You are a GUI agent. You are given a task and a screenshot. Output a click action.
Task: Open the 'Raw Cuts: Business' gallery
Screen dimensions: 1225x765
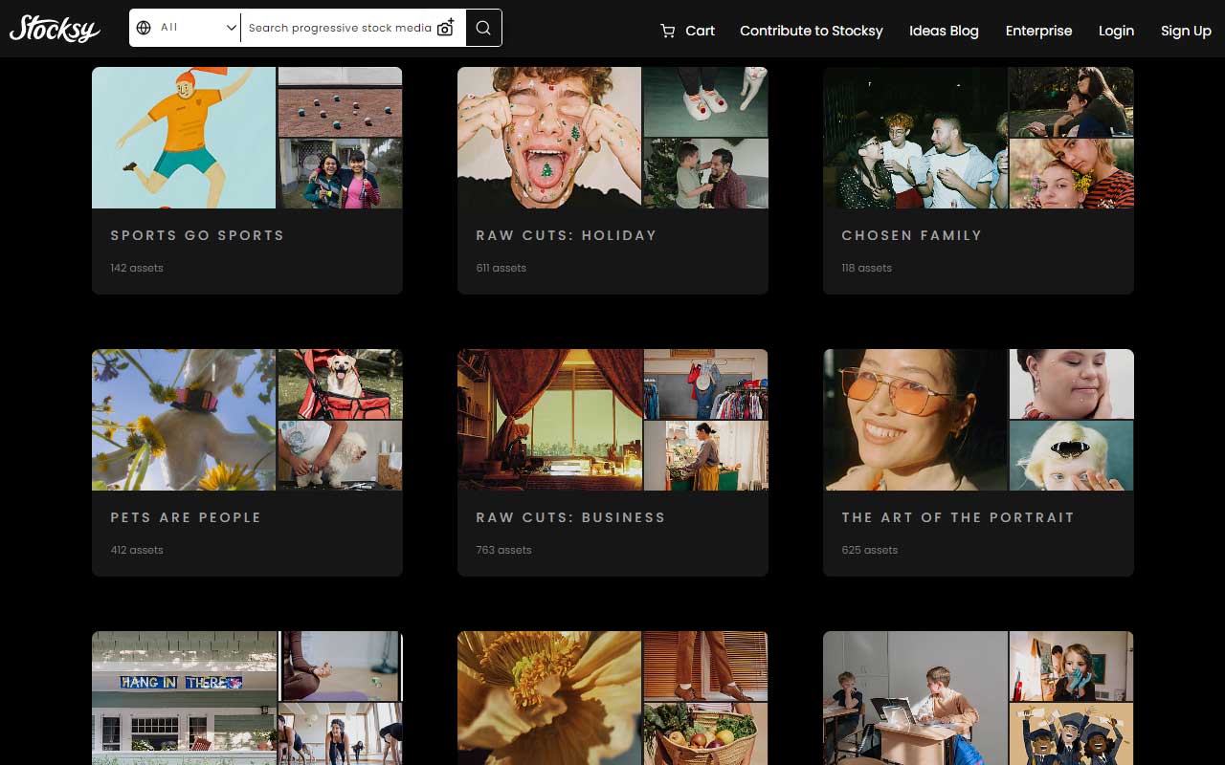(x=570, y=517)
